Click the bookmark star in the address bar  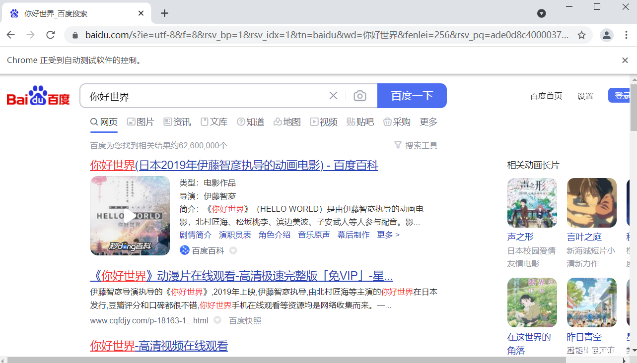[x=581, y=35]
